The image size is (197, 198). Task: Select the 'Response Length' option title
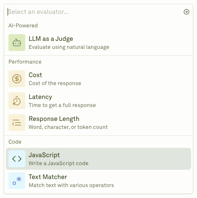tap(54, 119)
